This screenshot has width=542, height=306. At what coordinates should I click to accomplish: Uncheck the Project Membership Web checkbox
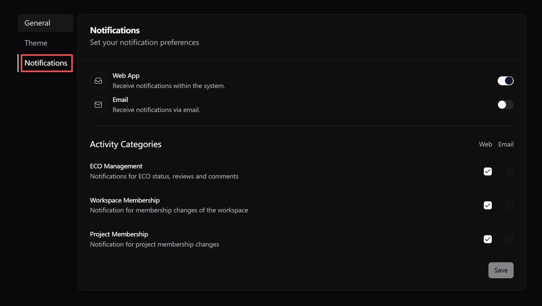[487, 239]
